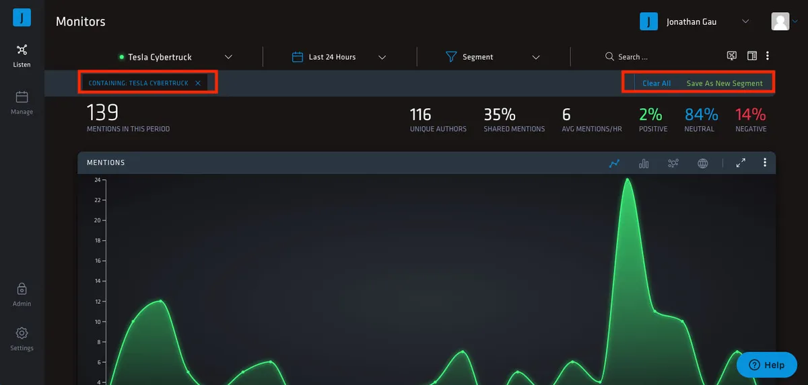Open the Manage calendar section
808x385 pixels.
click(x=22, y=103)
